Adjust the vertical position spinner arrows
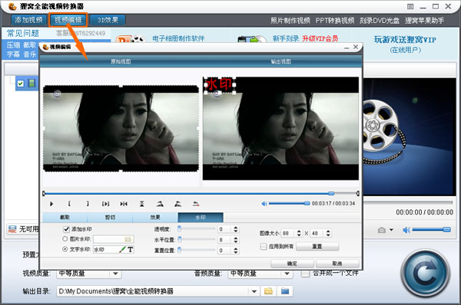 click(236, 251)
